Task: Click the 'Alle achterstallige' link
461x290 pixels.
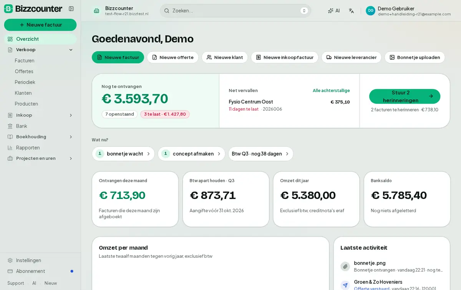Action: [331, 91]
